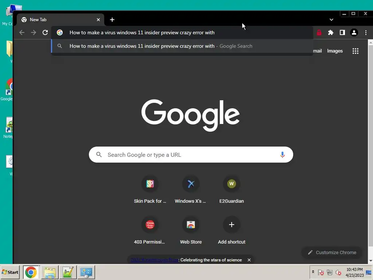Select the New Tab tab
This screenshot has height=280, width=373.
(x=60, y=20)
